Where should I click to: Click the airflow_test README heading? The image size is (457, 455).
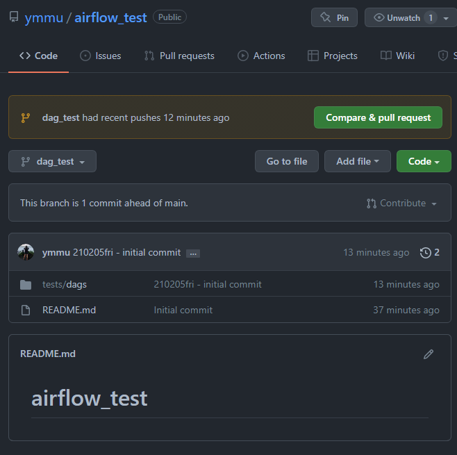pyautogui.click(x=90, y=398)
